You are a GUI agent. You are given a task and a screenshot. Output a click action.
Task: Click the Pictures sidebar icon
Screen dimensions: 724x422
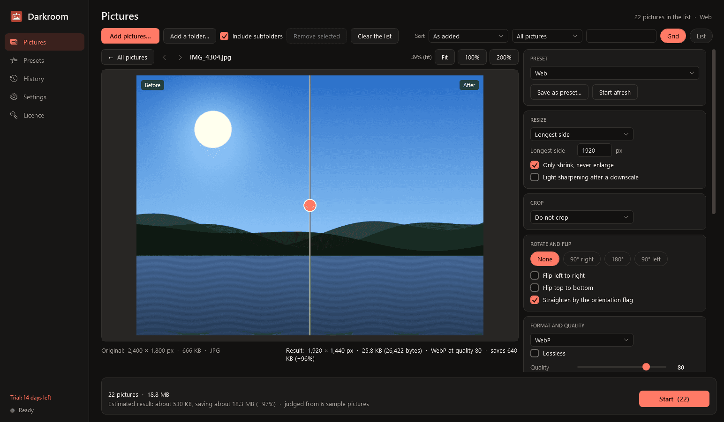pos(14,42)
